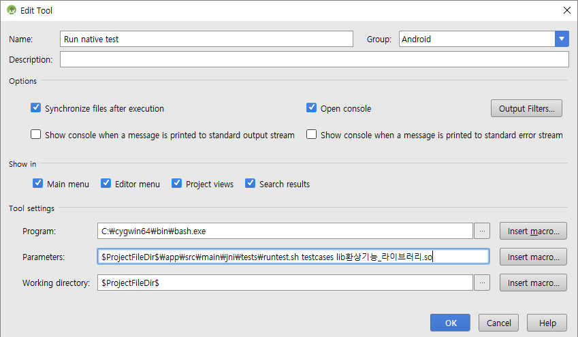Click the Group combo box showing Android
Screen dimensions: 578x337
tap(477, 39)
